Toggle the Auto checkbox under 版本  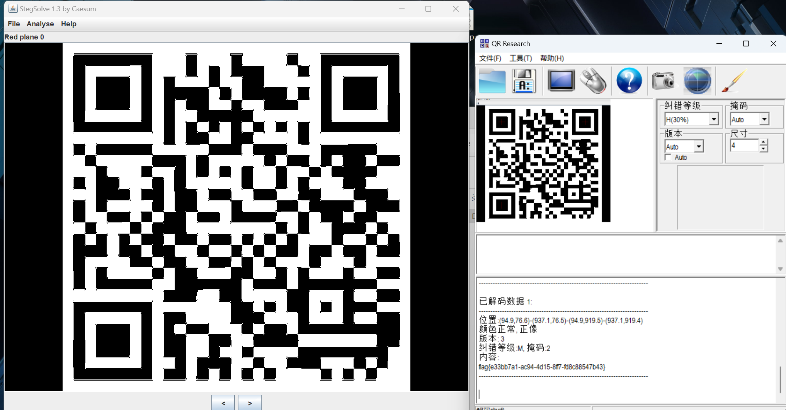click(668, 157)
